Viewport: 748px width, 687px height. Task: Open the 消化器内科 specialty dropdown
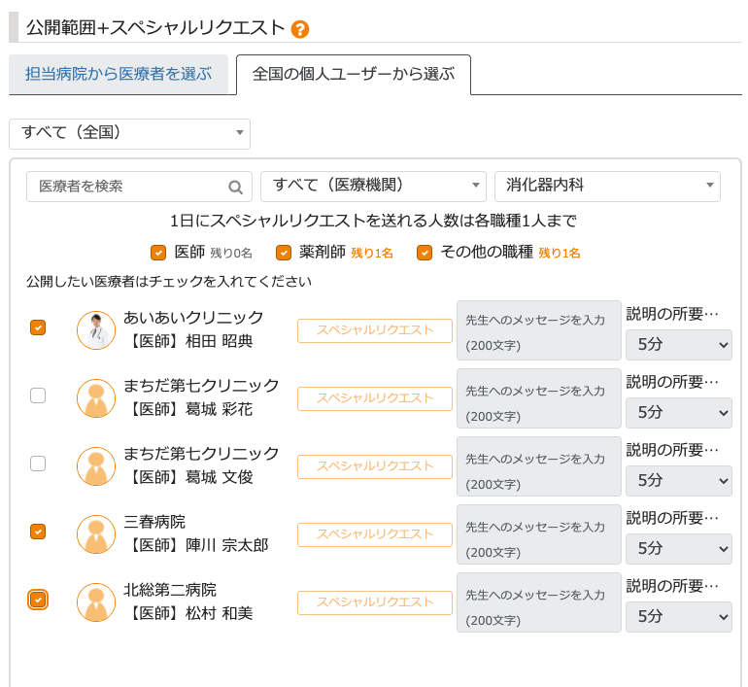click(x=607, y=186)
